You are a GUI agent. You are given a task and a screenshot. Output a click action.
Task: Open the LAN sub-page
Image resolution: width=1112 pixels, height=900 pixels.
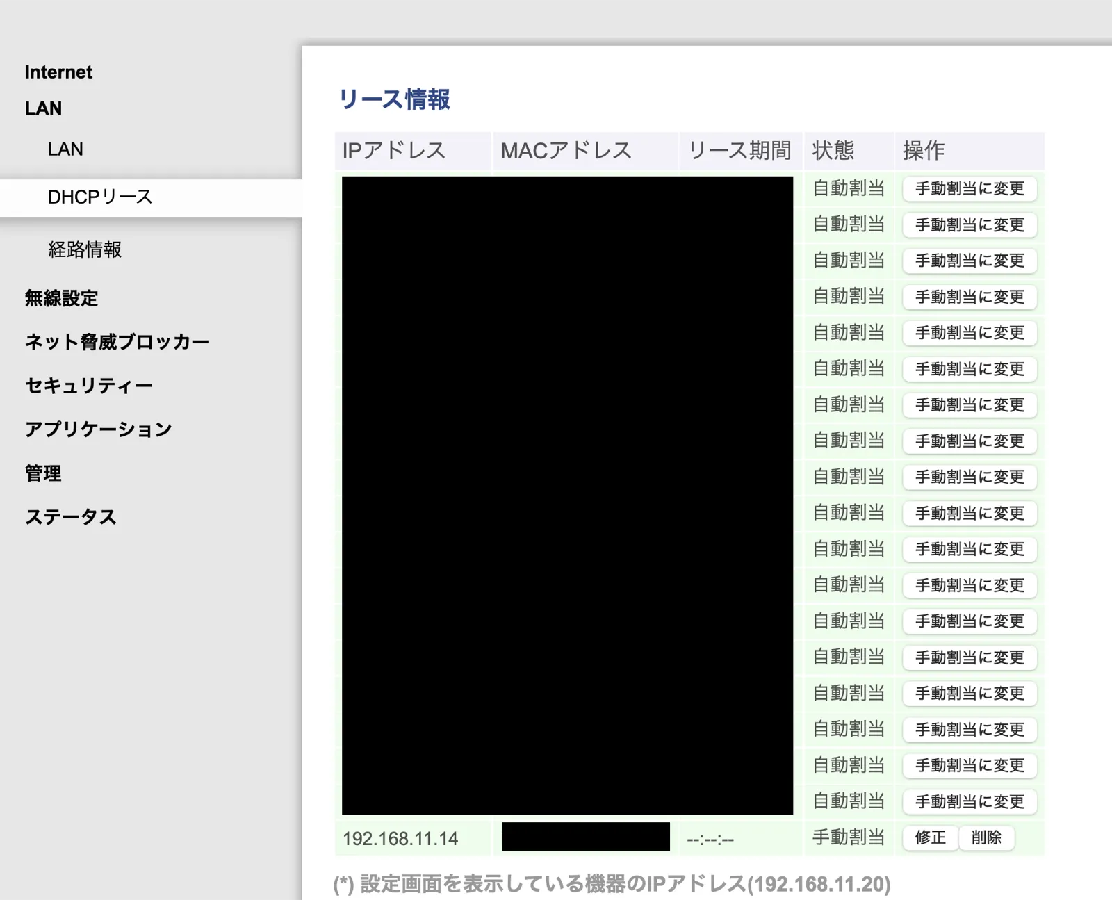65,148
